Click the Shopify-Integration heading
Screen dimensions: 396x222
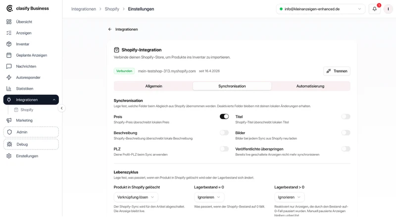click(x=142, y=50)
